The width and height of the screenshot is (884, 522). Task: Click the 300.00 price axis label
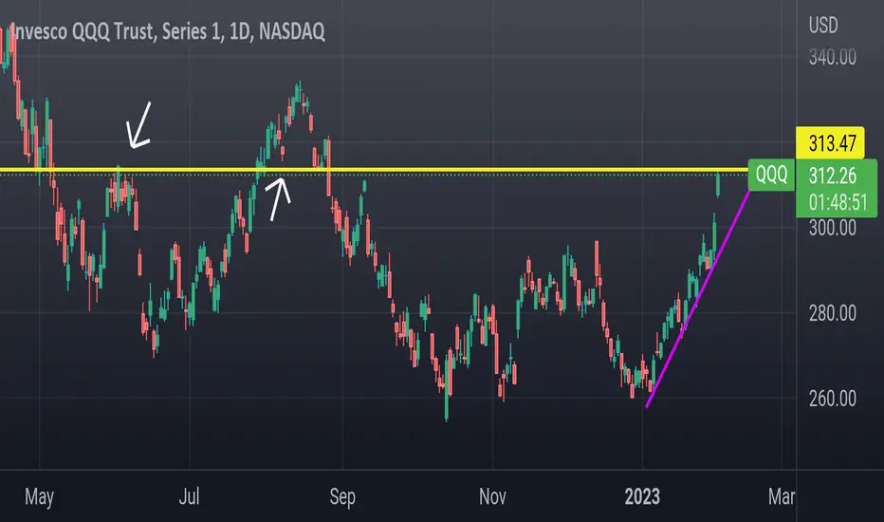(x=832, y=228)
